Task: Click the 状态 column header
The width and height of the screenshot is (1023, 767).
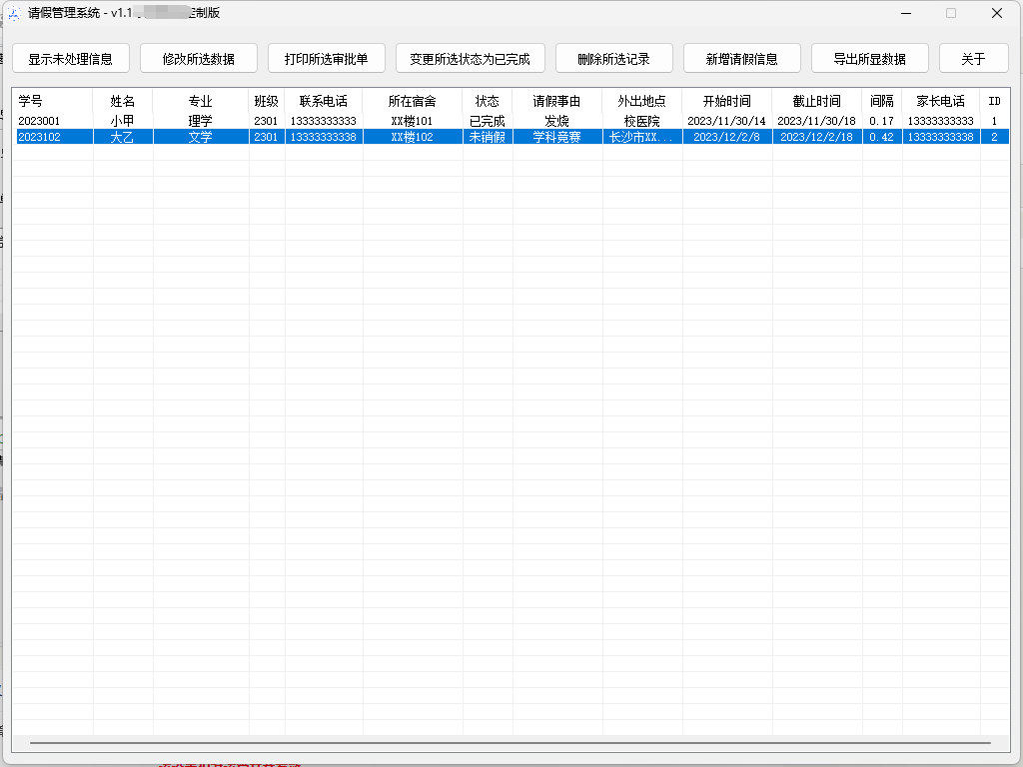Action: pos(488,102)
